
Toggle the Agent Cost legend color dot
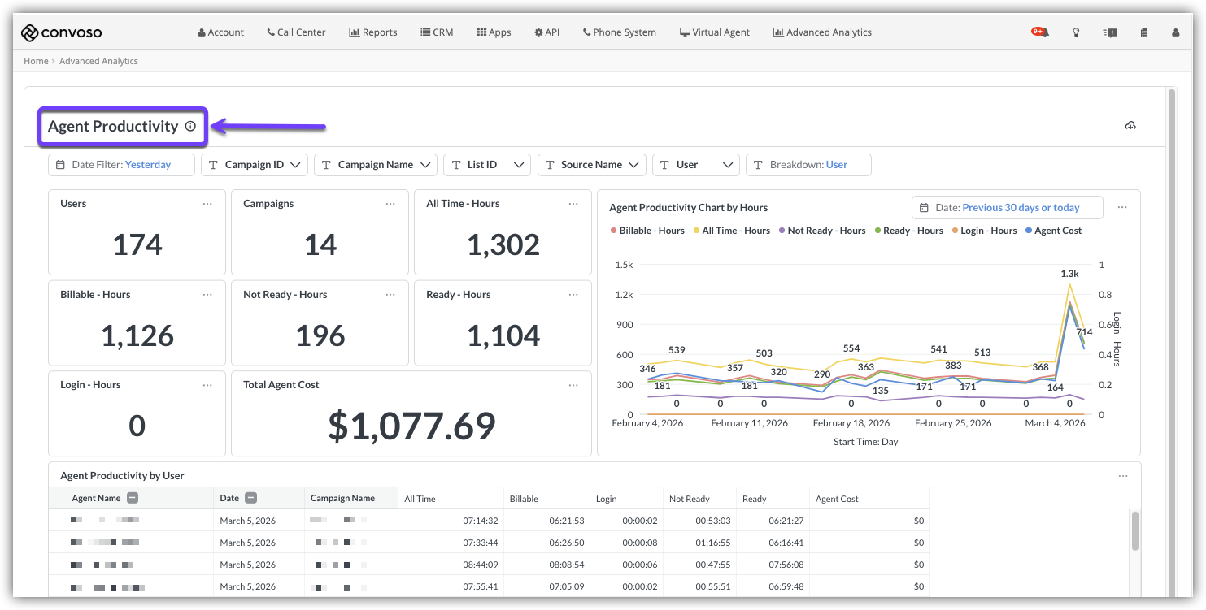[x=1029, y=231]
